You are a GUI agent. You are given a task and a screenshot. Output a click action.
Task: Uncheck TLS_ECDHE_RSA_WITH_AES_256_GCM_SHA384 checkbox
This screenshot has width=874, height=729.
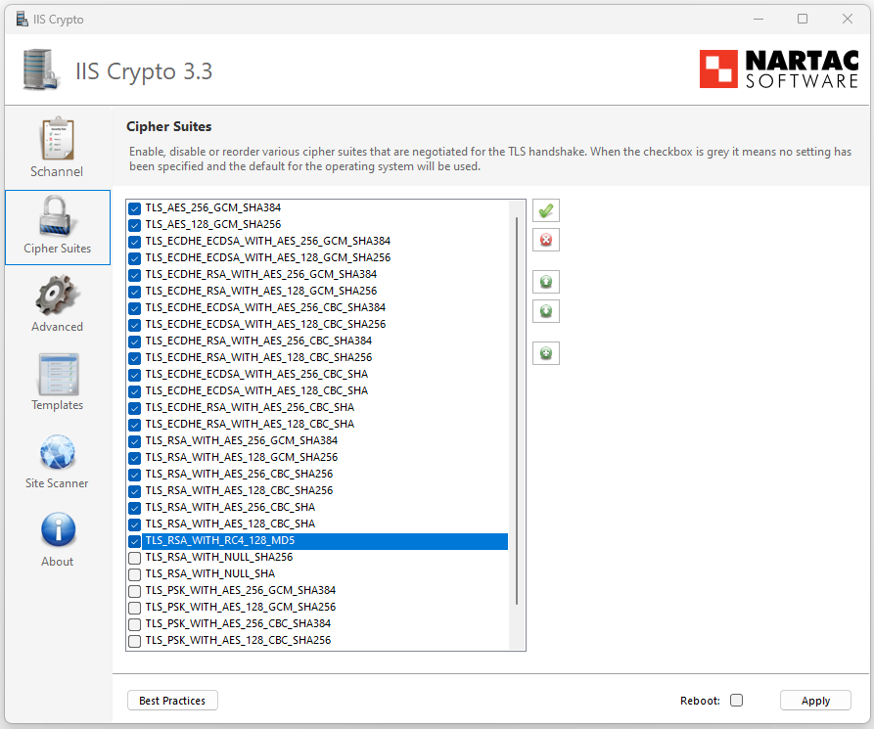point(134,275)
